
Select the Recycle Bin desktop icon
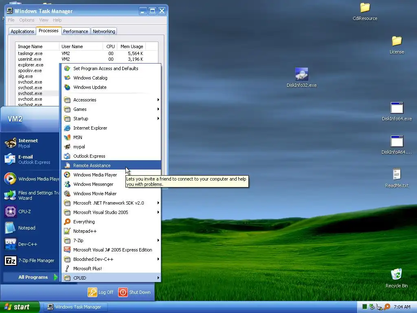point(397,278)
